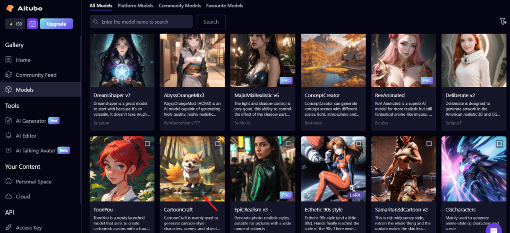Open Cloud in Your Content
This screenshot has height=233, width=510.
[23, 197]
